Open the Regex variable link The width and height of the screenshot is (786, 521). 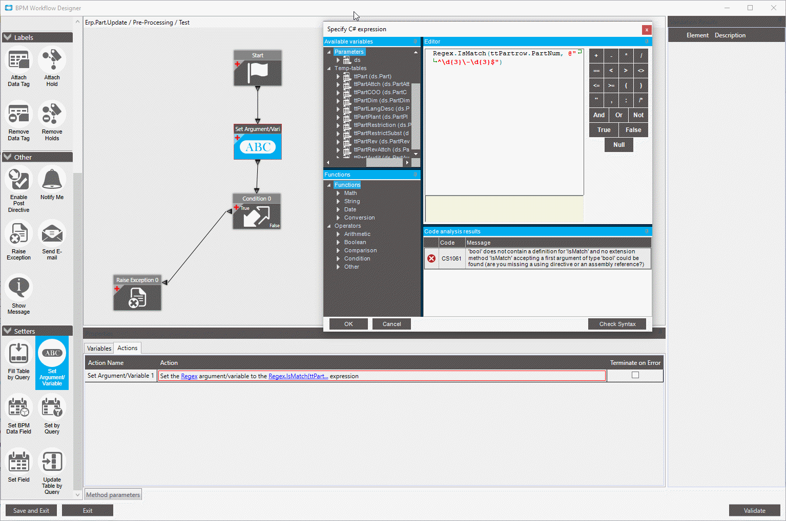189,376
